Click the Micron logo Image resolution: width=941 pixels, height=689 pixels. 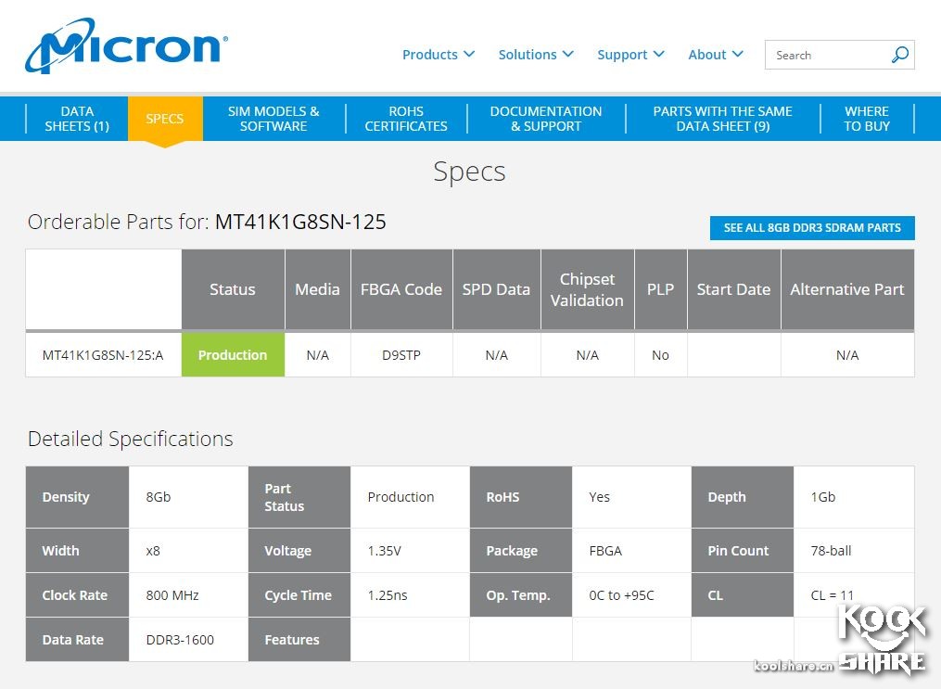point(126,46)
